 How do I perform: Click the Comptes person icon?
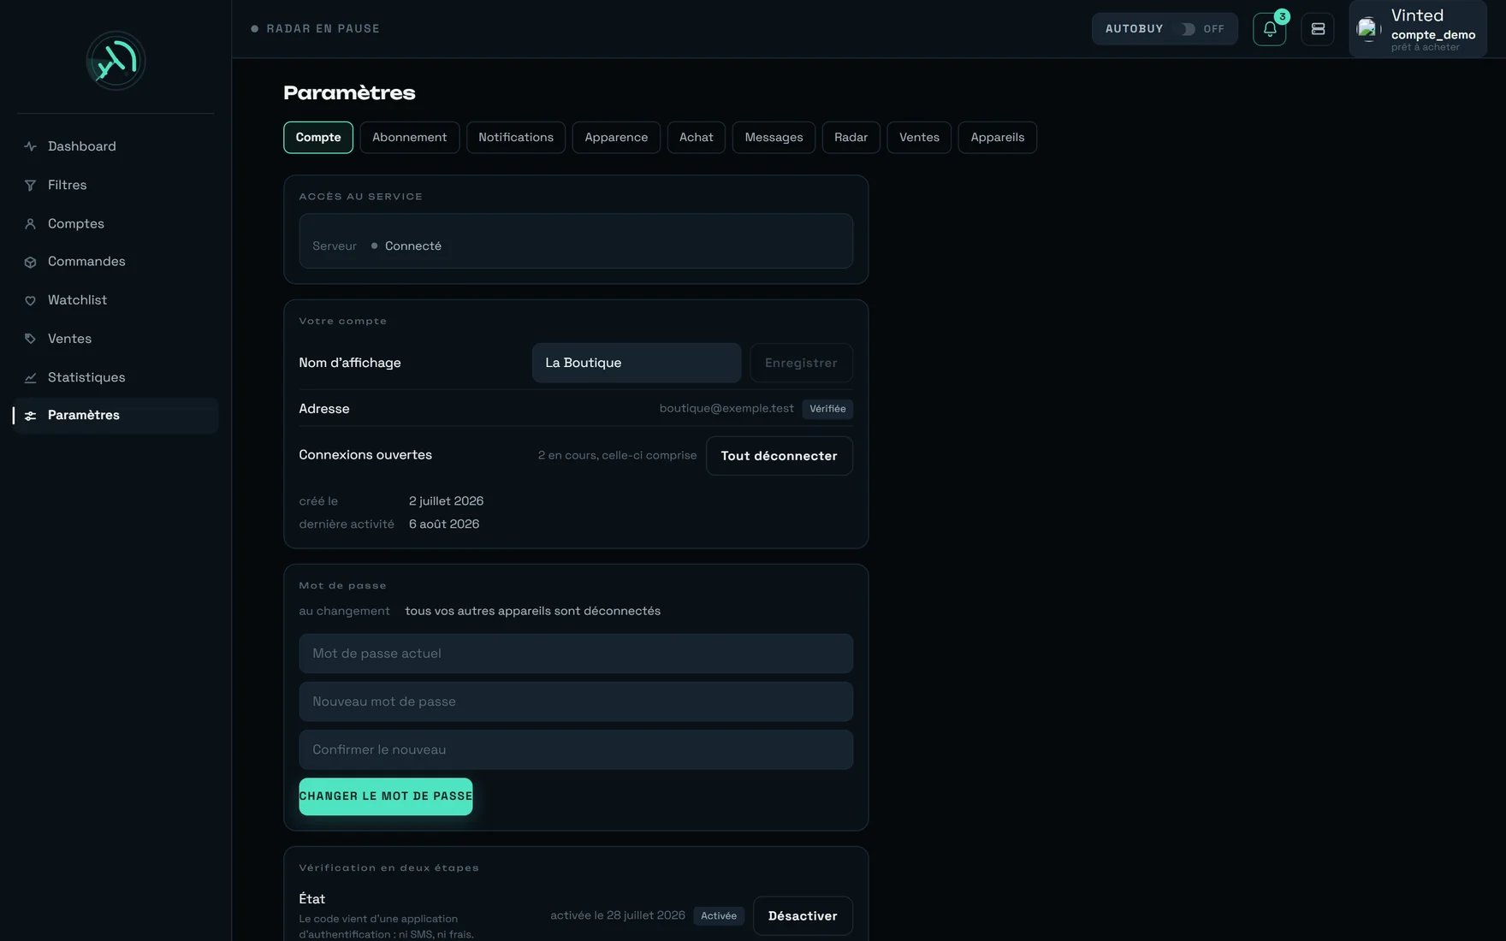pos(30,223)
